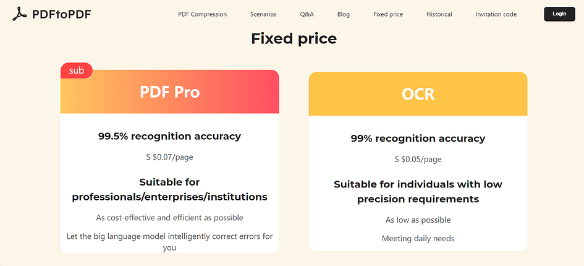Click the red sub badge
The width and height of the screenshot is (584, 266).
pyautogui.click(x=76, y=71)
